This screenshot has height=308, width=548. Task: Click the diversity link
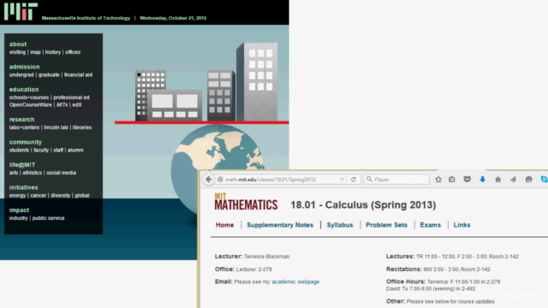[x=61, y=196]
